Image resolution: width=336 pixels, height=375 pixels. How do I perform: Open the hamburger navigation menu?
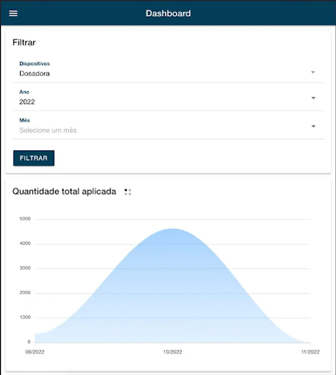[13, 13]
